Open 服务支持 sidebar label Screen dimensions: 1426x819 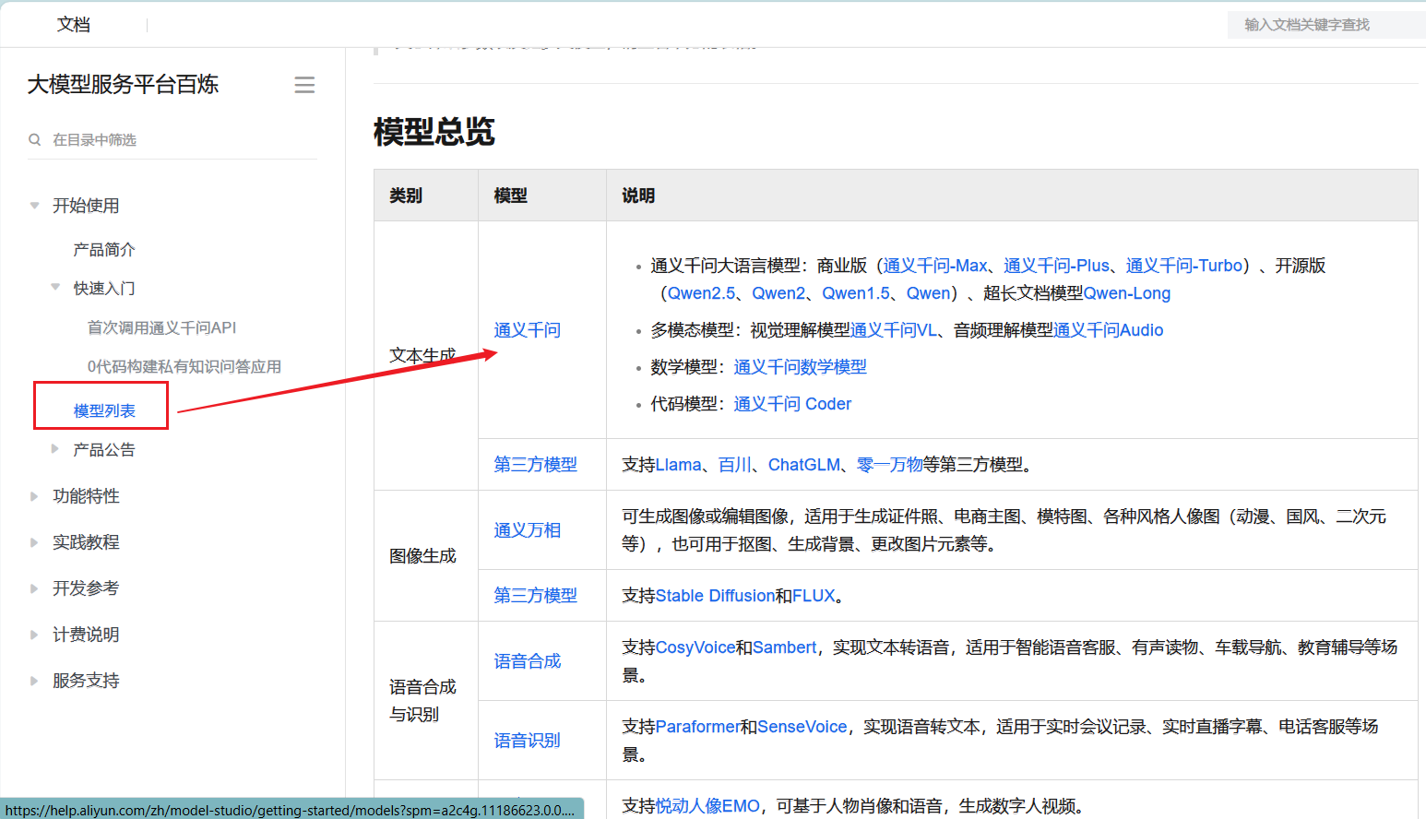click(x=86, y=681)
